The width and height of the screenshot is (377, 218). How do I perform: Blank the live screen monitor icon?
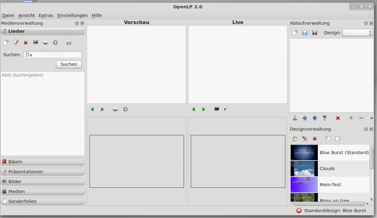[217, 109]
